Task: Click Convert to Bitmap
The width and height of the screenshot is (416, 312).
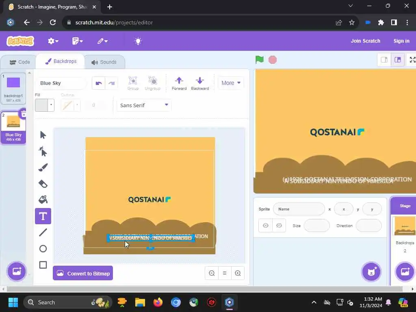Action: pos(83,273)
